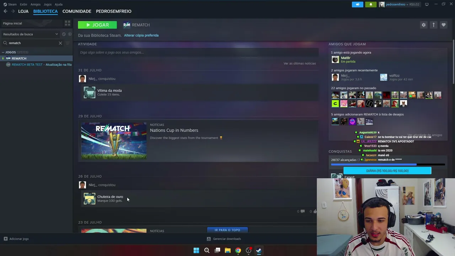The image size is (455, 256).
Task: Click the IR PARA O TOPO button
Action: (x=227, y=230)
